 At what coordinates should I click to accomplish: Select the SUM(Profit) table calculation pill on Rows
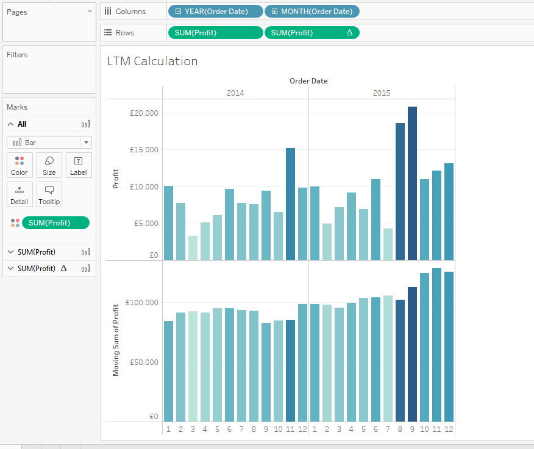[311, 33]
